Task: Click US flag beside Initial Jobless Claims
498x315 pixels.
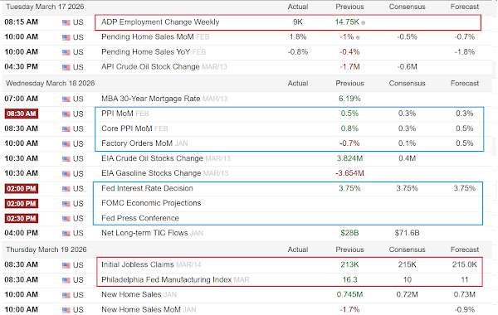Action: click(66, 265)
